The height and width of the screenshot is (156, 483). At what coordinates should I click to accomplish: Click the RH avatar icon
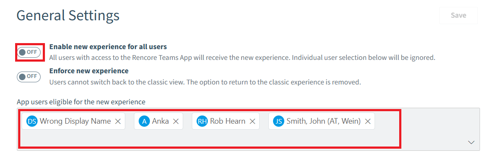(x=202, y=121)
